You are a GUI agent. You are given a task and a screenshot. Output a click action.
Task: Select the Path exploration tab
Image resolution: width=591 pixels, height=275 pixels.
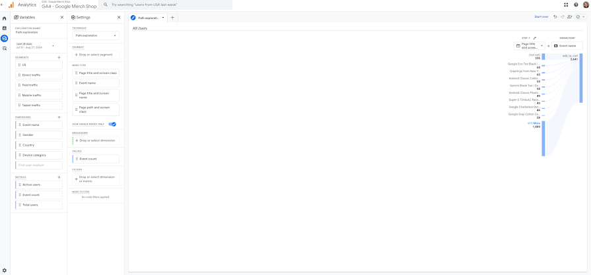148,18
